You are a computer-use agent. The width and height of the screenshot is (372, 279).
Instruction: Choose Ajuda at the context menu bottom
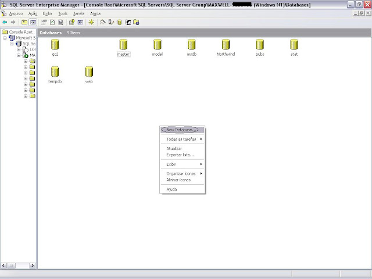point(182,189)
